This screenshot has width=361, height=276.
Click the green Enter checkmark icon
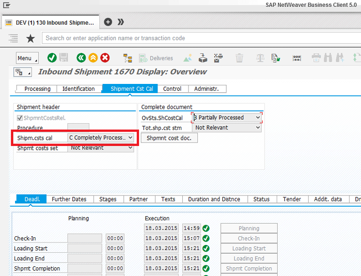[52, 58]
